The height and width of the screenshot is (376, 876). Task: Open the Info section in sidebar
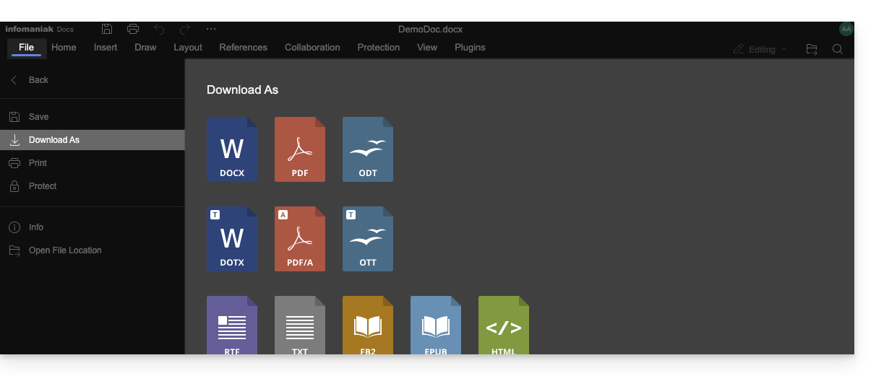tap(35, 227)
